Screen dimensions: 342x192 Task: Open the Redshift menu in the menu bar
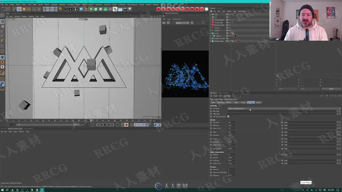pos(148,5)
